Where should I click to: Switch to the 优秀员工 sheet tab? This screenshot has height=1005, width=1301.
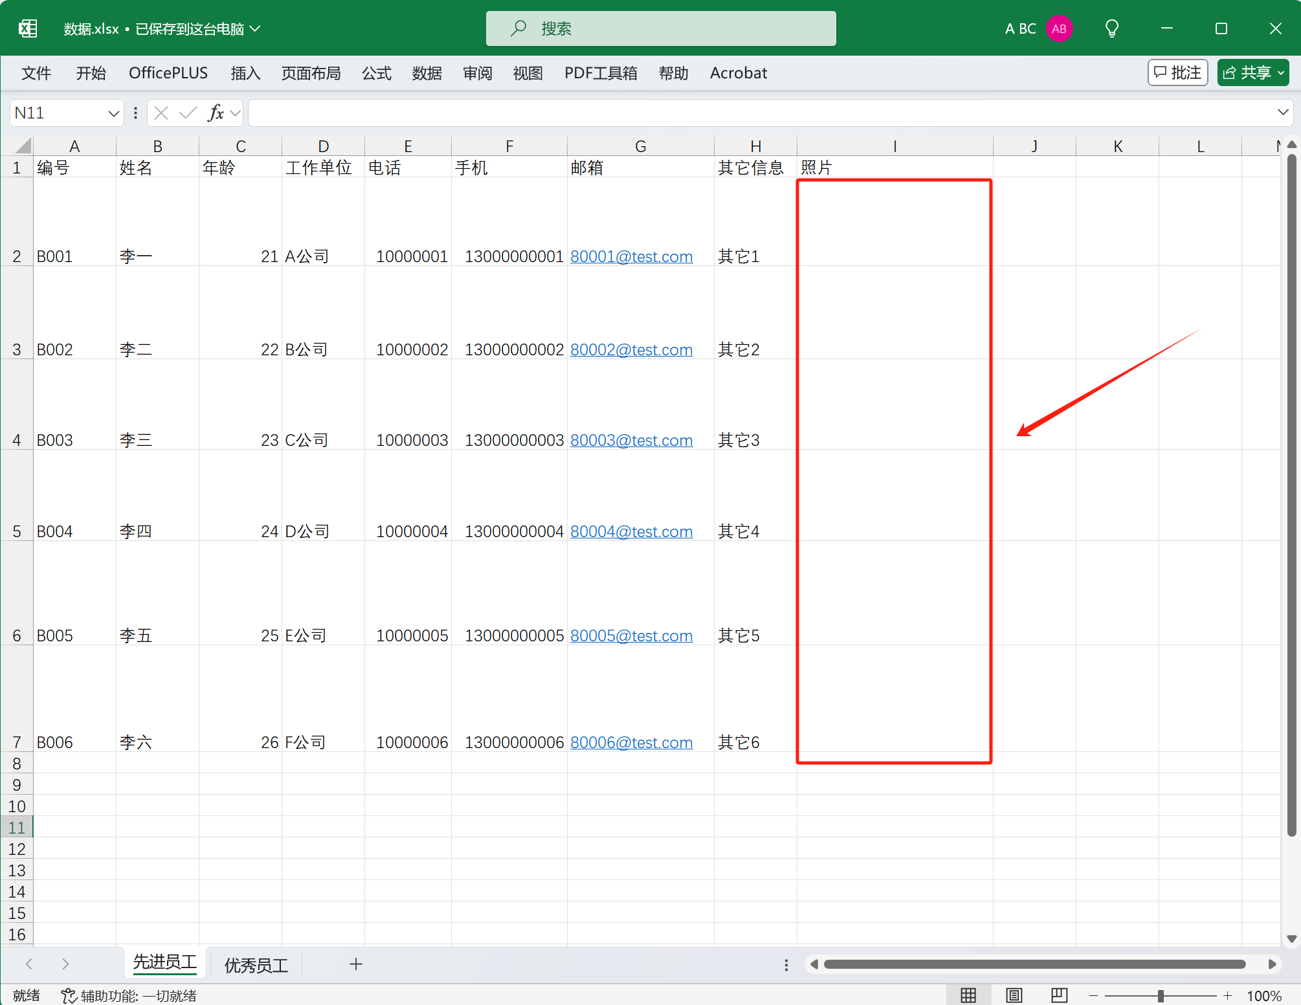click(256, 965)
